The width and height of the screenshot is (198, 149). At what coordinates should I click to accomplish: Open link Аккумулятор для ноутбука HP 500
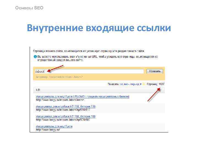click(x=66, y=116)
